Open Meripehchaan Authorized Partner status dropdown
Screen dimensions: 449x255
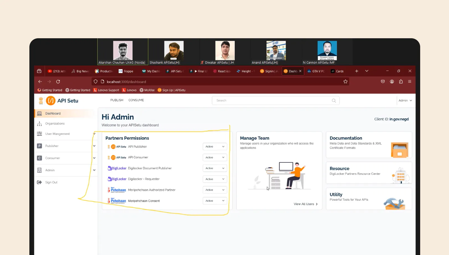(215, 190)
